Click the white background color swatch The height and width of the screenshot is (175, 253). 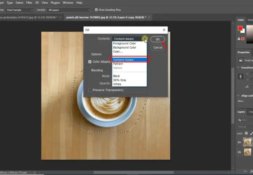pyautogui.click(x=243, y=31)
